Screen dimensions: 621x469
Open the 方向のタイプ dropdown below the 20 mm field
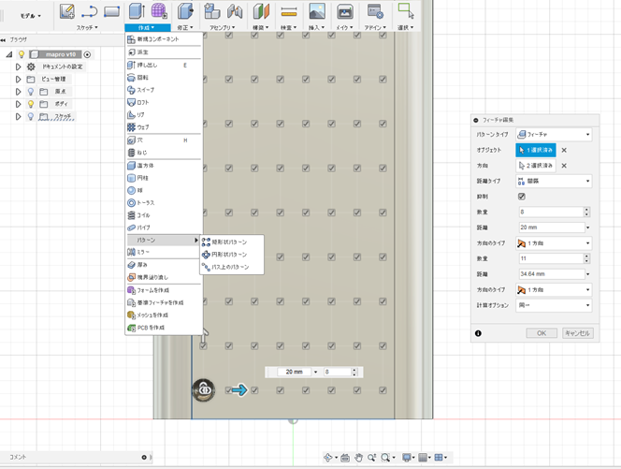(554, 243)
